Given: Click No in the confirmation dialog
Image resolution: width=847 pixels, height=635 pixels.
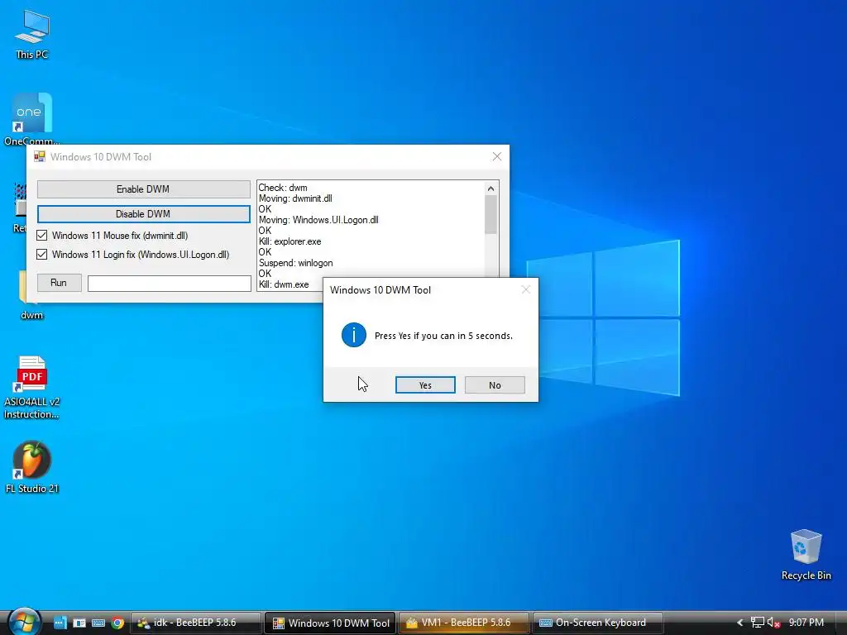Looking at the screenshot, I should [495, 385].
